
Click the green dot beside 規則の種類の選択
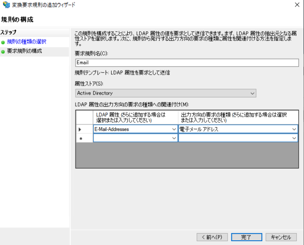pos(3,42)
